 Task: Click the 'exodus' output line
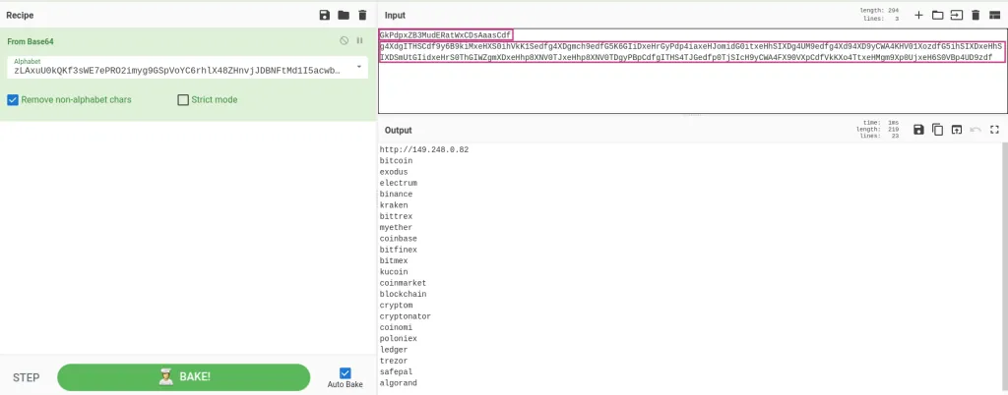tap(394, 172)
